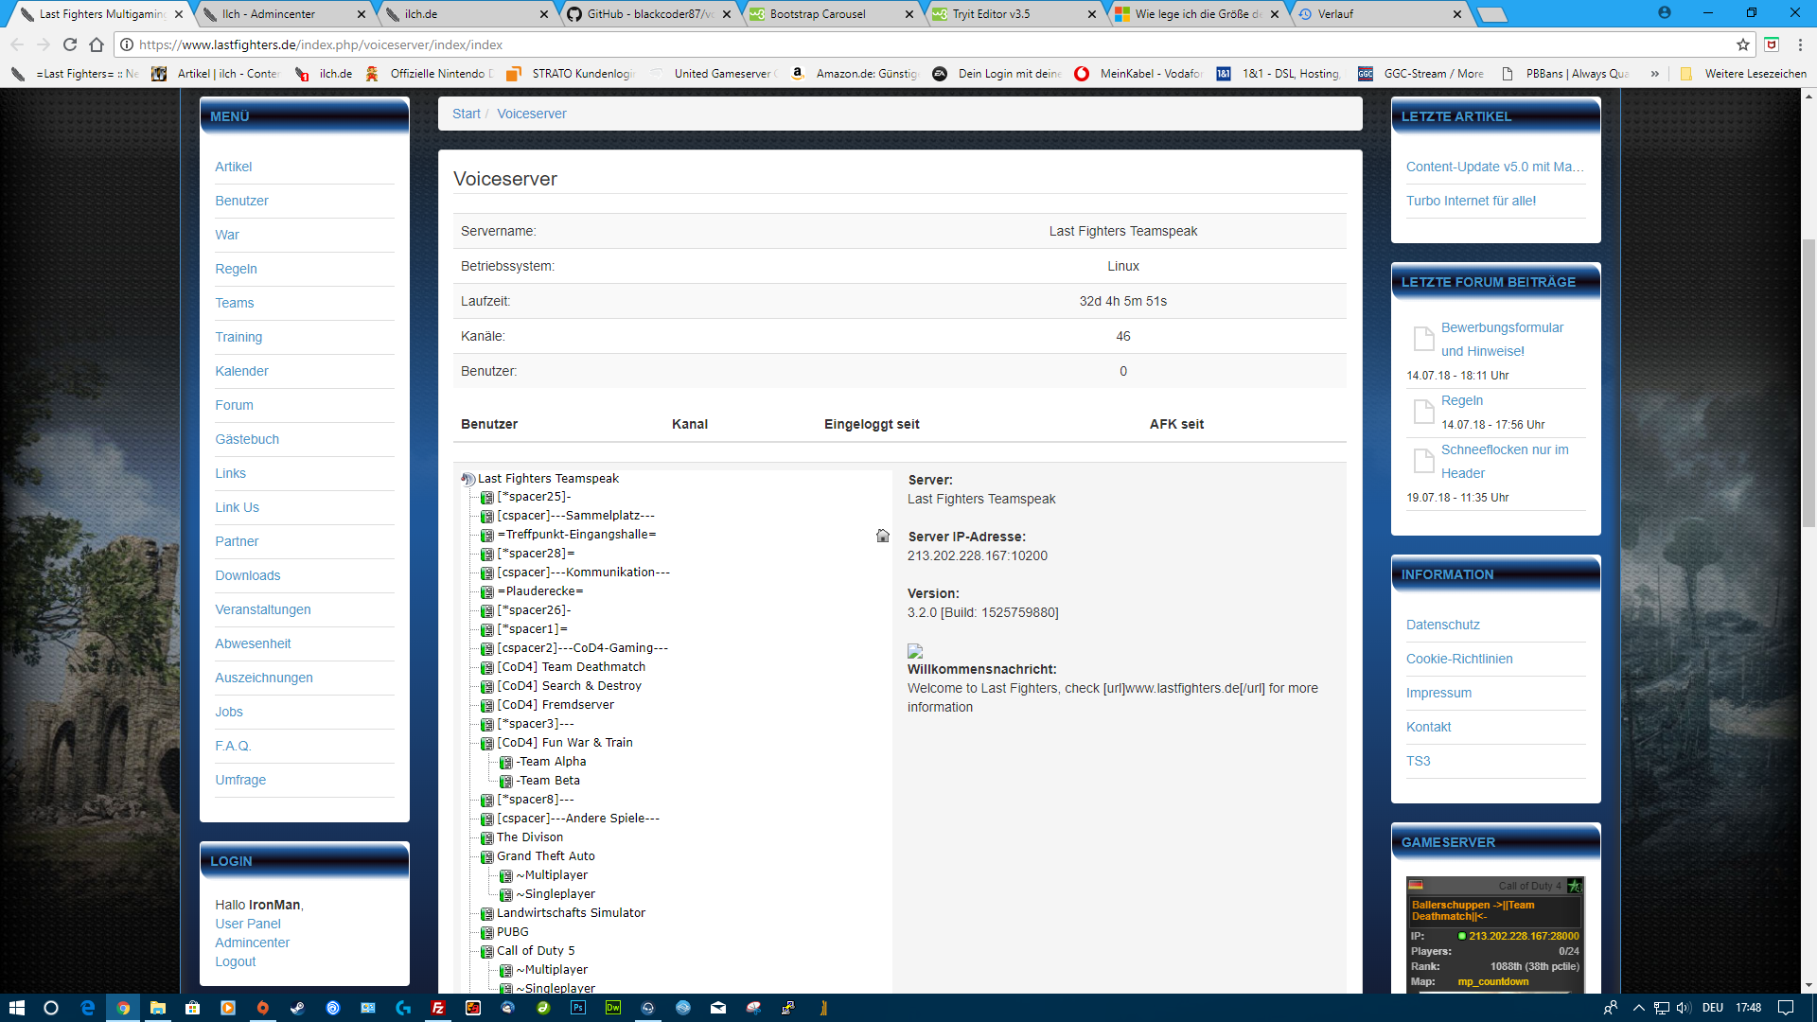Open the Impressum link

1438,693
